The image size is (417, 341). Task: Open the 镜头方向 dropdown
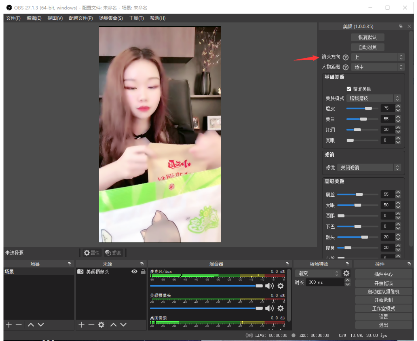[x=378, y=57]
